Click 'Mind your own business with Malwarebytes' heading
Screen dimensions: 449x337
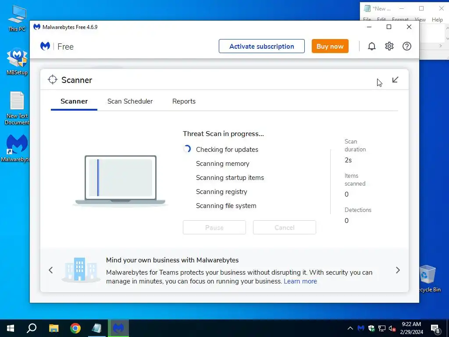(x=172, y=260)
